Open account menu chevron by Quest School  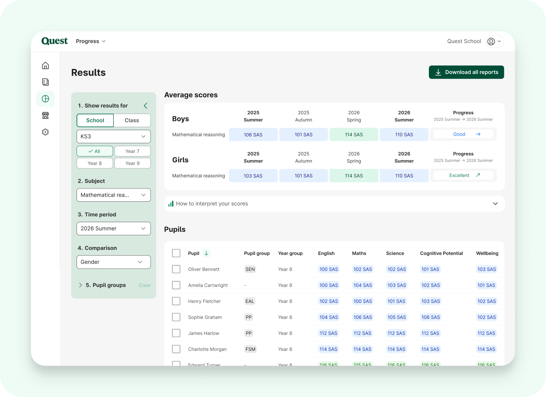tap(499, 41)
